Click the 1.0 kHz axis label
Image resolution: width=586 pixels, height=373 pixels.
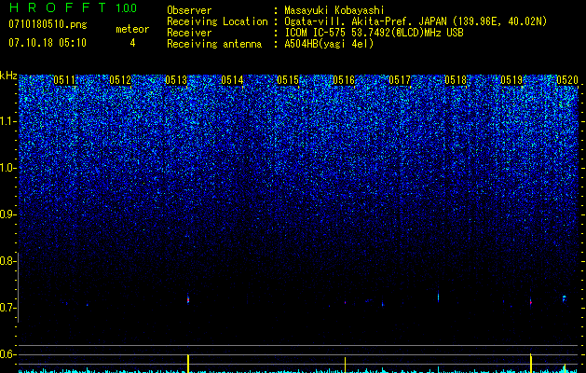8,169
